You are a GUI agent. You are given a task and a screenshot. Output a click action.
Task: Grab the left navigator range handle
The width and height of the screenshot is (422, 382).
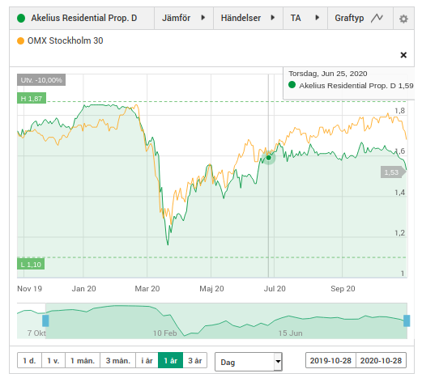point(45,320)
